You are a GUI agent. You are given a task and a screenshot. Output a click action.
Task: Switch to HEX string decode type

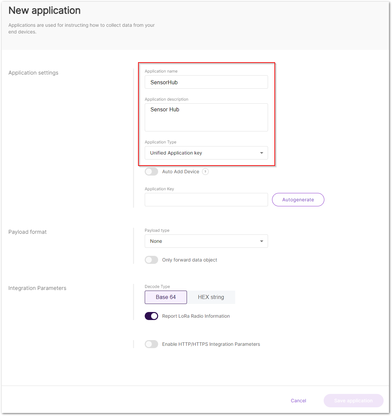pos(211,297)
